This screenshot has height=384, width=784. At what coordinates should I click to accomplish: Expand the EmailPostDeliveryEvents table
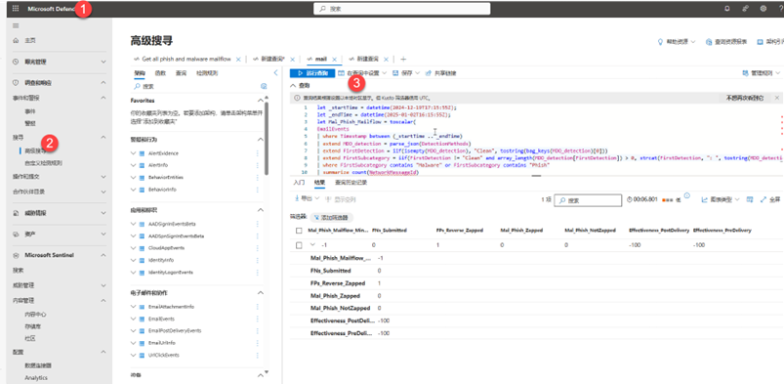133,331
